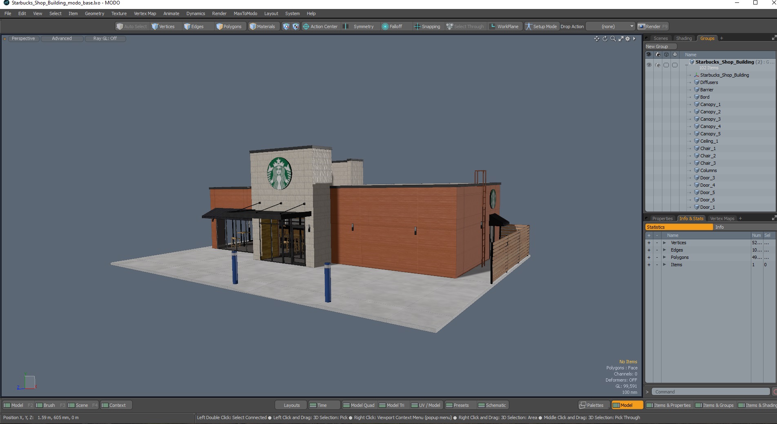Select the Ceiling_1 item

point(709,141)
